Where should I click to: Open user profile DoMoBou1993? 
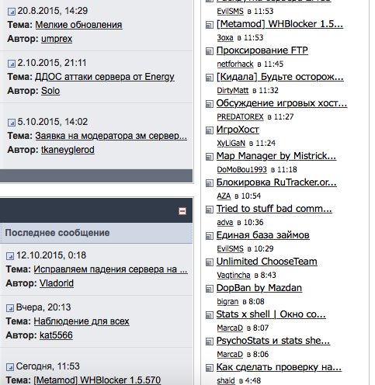click(242, 170)
